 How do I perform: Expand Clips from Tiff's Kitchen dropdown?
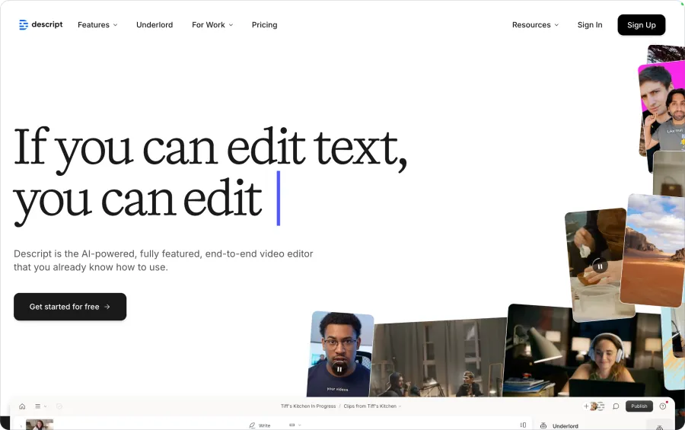click(x=372, y=406)
